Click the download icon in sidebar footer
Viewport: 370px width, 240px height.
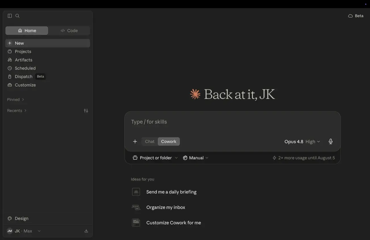tap(86, 231)
